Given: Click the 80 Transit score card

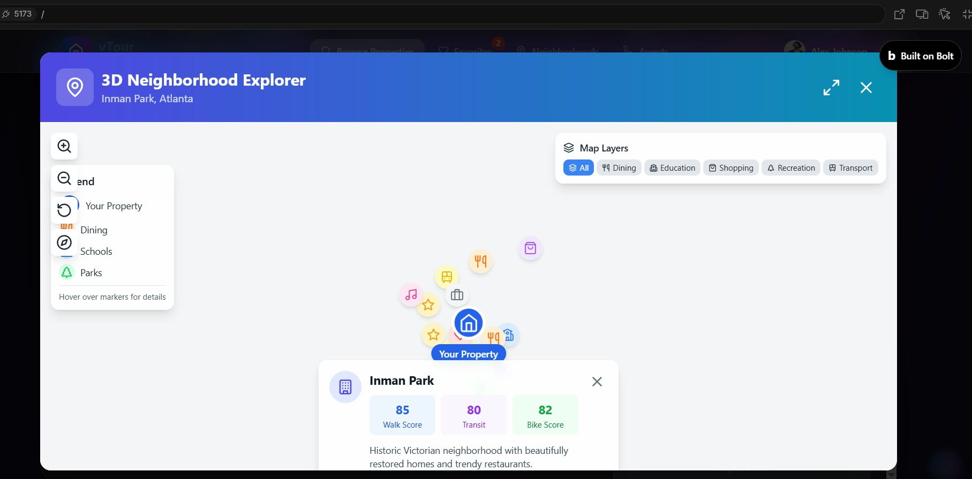Looking at the screenshot, I should 474,415.
